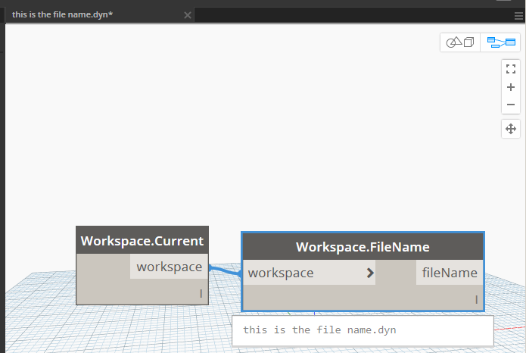The height and width of the screenshot is (353, 526).
Task: Click workspace input port on Workspace.FileName
Action: (309, 273)
